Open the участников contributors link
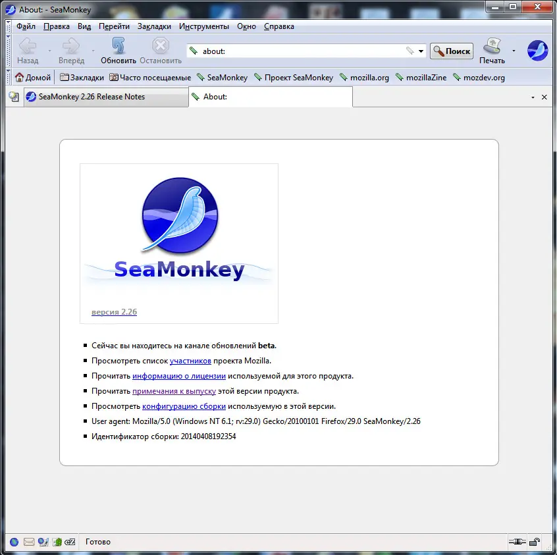Screen dimensions: 557x555 pyautogui.click(x=190, y=361)
